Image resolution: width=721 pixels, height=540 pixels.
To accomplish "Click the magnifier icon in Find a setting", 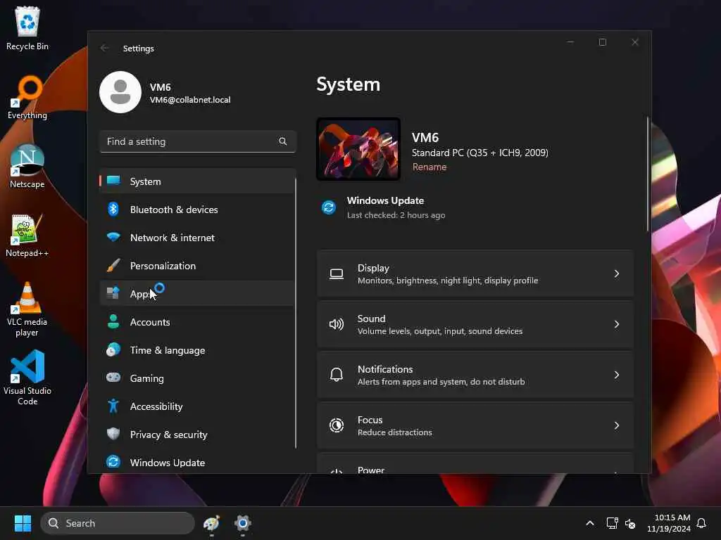I will click(x=283, y=141).
